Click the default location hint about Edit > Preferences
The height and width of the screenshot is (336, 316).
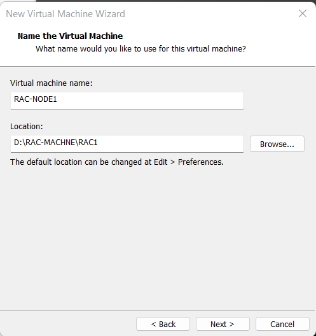click(x=117, y=162)
